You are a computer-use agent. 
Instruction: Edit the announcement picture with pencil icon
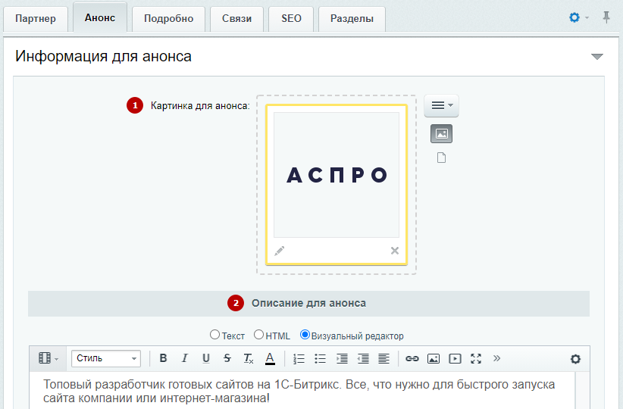(280, 251)
